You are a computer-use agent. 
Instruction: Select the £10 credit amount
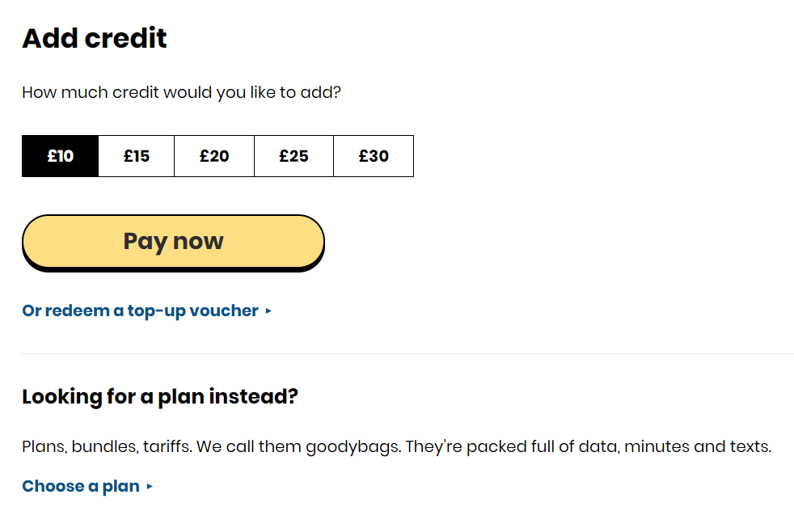[61, 156]
